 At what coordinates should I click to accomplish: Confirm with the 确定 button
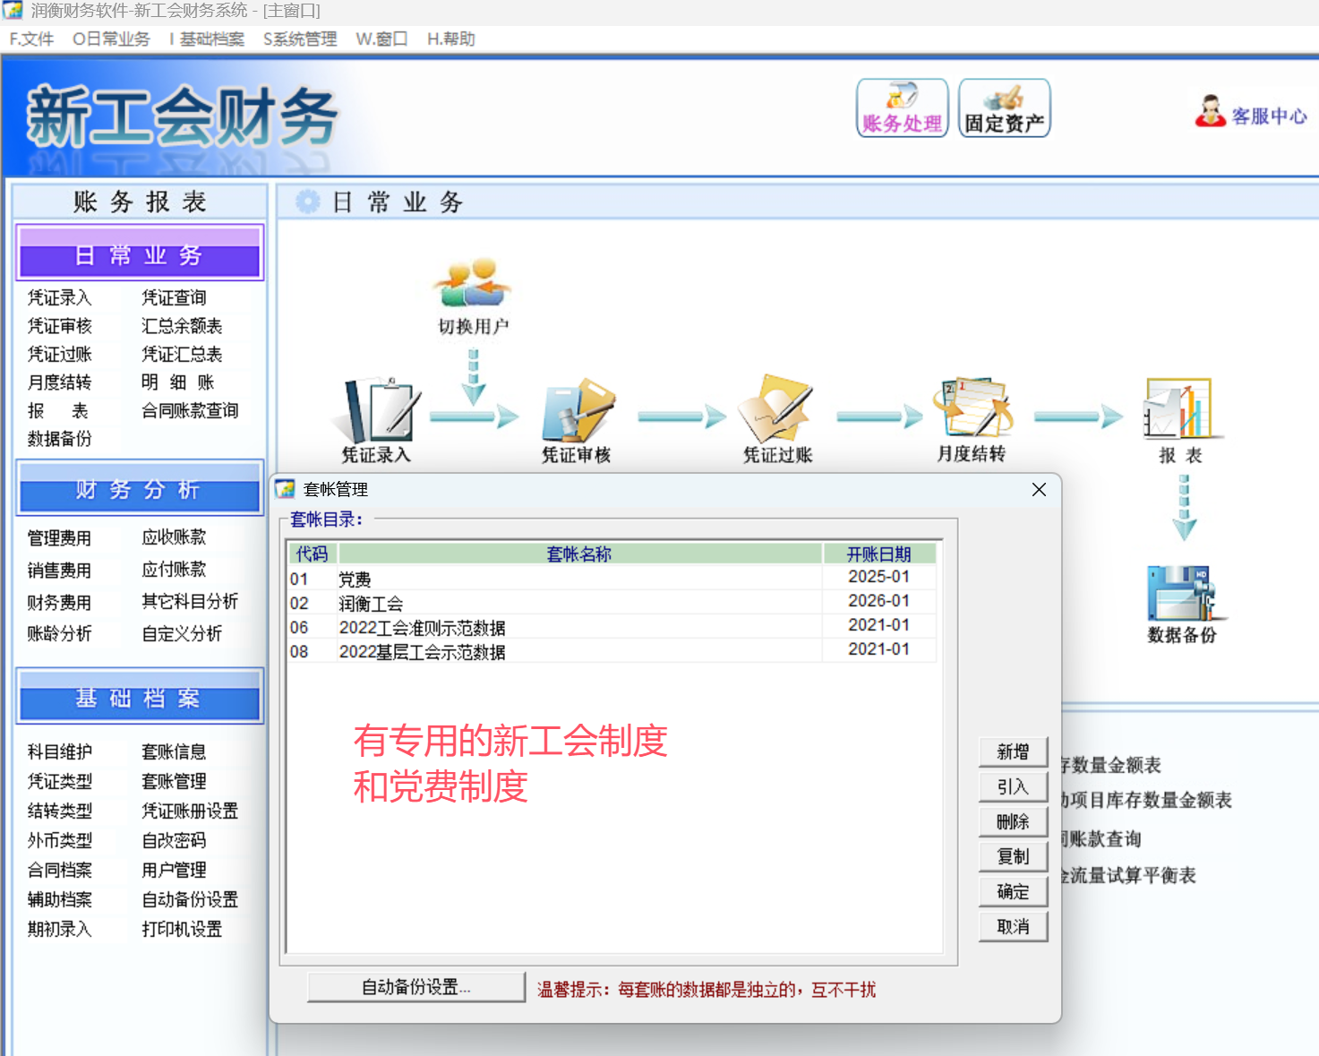tap(1013, 892)
